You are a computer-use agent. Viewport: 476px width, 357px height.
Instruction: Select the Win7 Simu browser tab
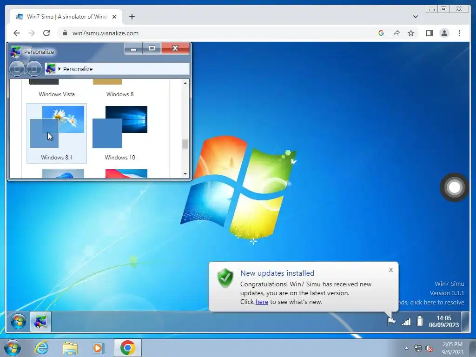tap(66, 17)
